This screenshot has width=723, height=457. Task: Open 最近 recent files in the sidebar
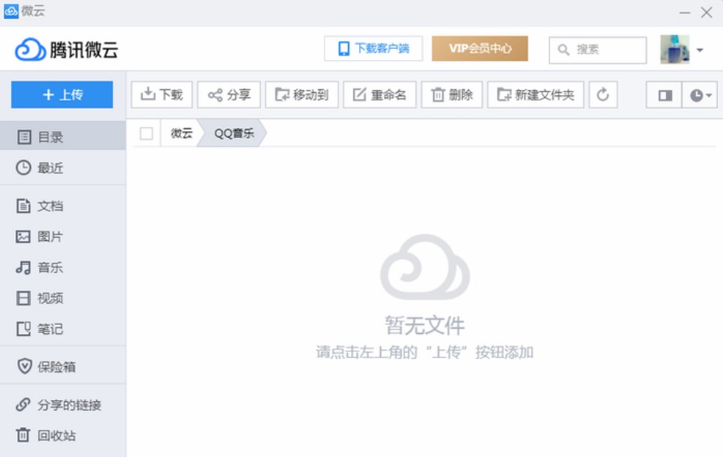(x=62, y=167)
